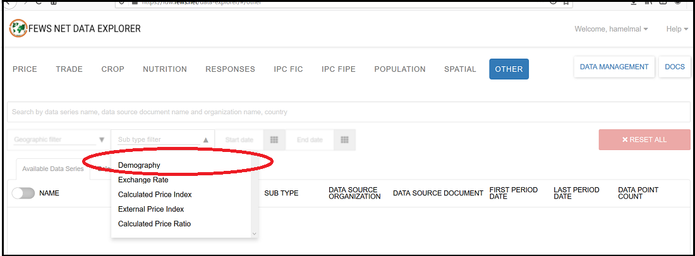Open the Start date calendar icon
Screen dimensions: 695x256
coord(274,140)
